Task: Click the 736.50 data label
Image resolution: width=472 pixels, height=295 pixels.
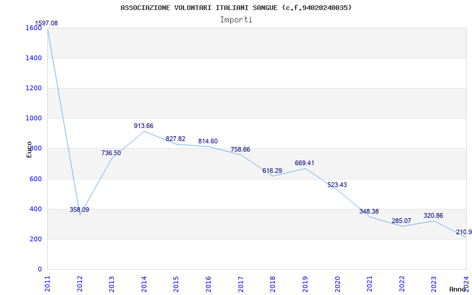Action: pos(111,153)
